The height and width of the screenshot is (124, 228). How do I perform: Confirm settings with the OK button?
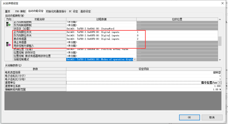(x=189, y=117)
